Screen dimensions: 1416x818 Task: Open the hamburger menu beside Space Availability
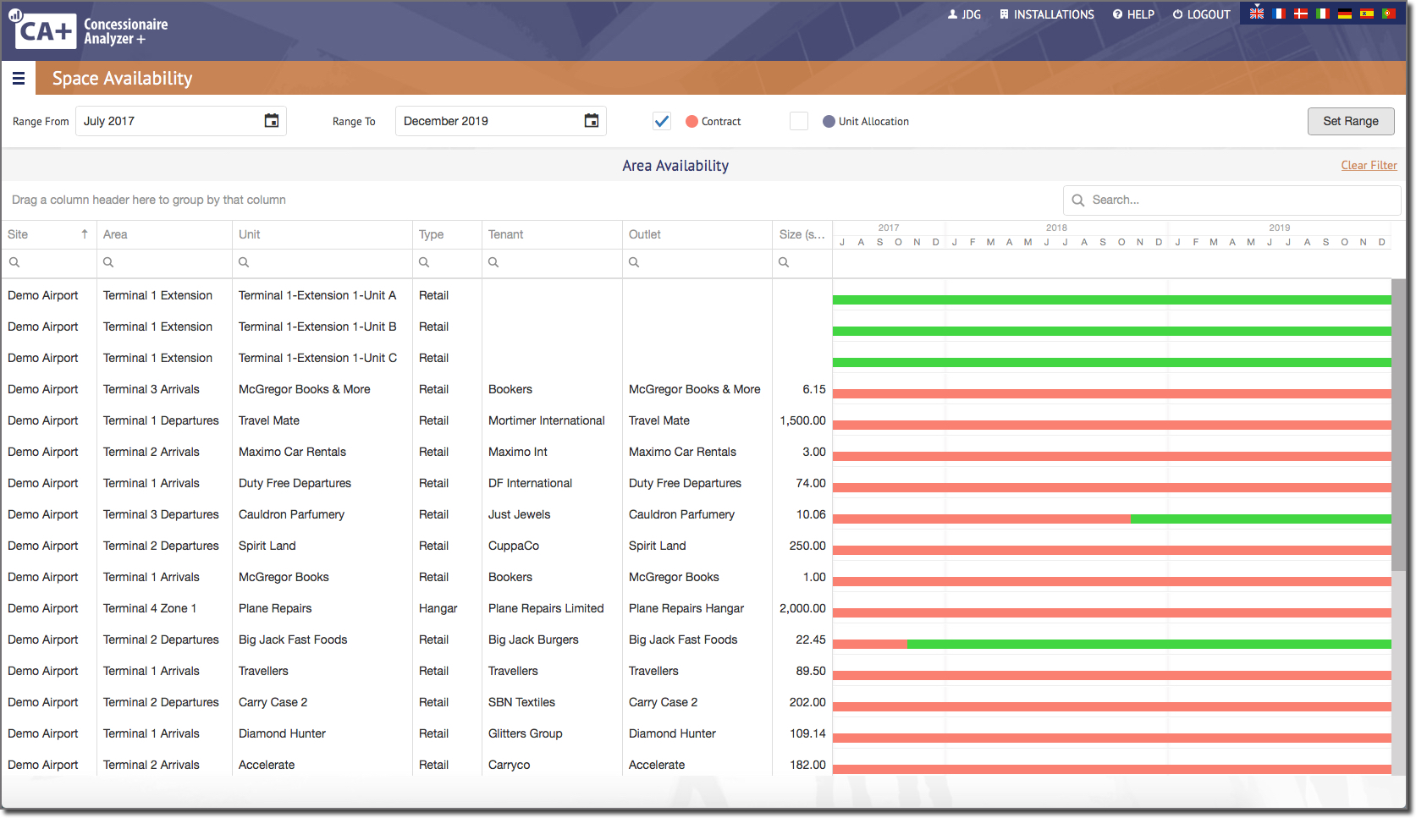19,78
